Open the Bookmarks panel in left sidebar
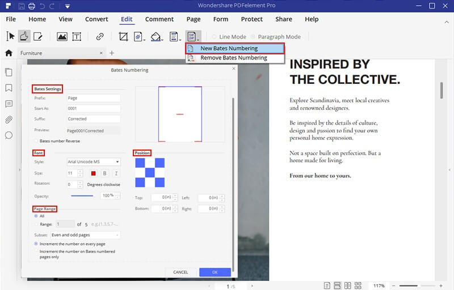Image resolution: width=454 pixels, height=290 pixels. coord(9,88)
